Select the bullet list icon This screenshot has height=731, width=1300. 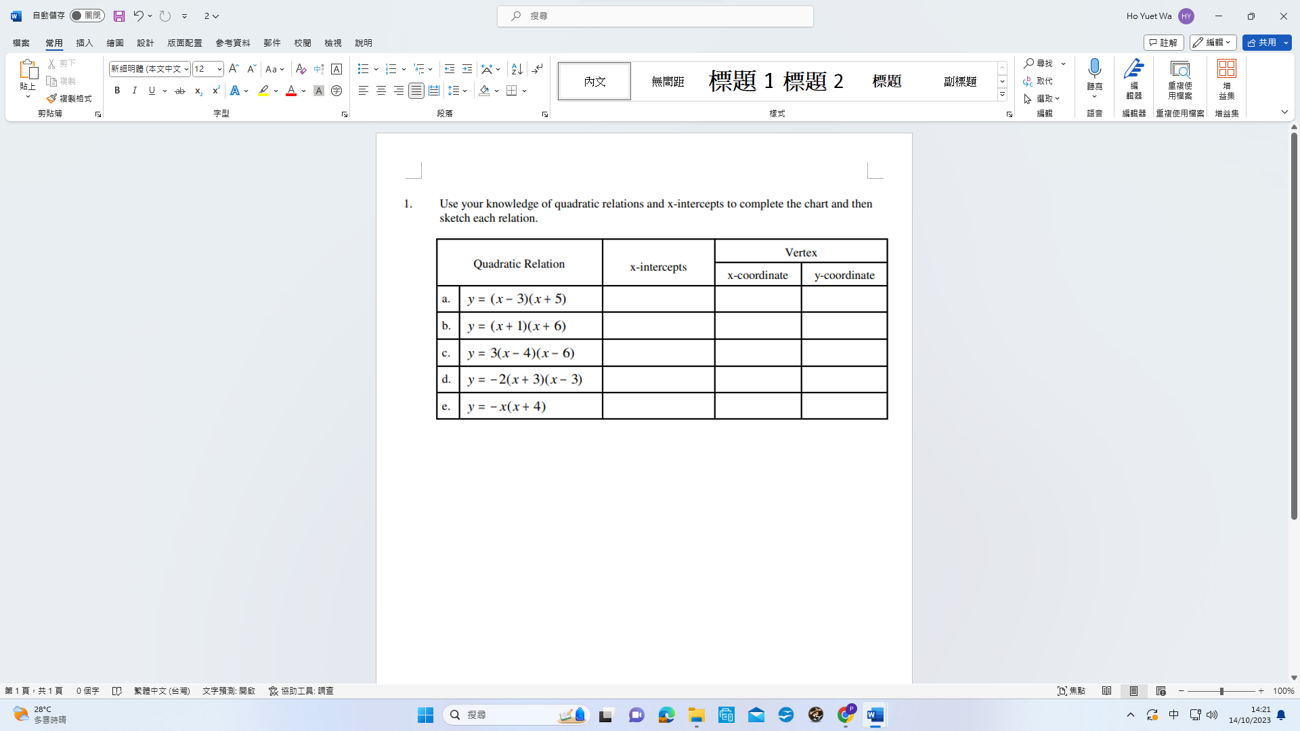(363, 69)
